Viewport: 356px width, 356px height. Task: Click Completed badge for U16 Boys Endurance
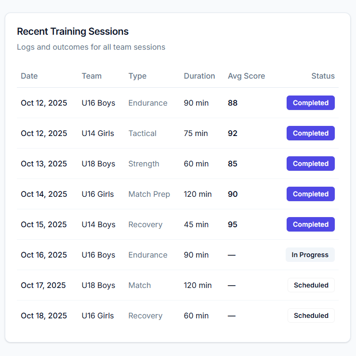click(311, 103)
